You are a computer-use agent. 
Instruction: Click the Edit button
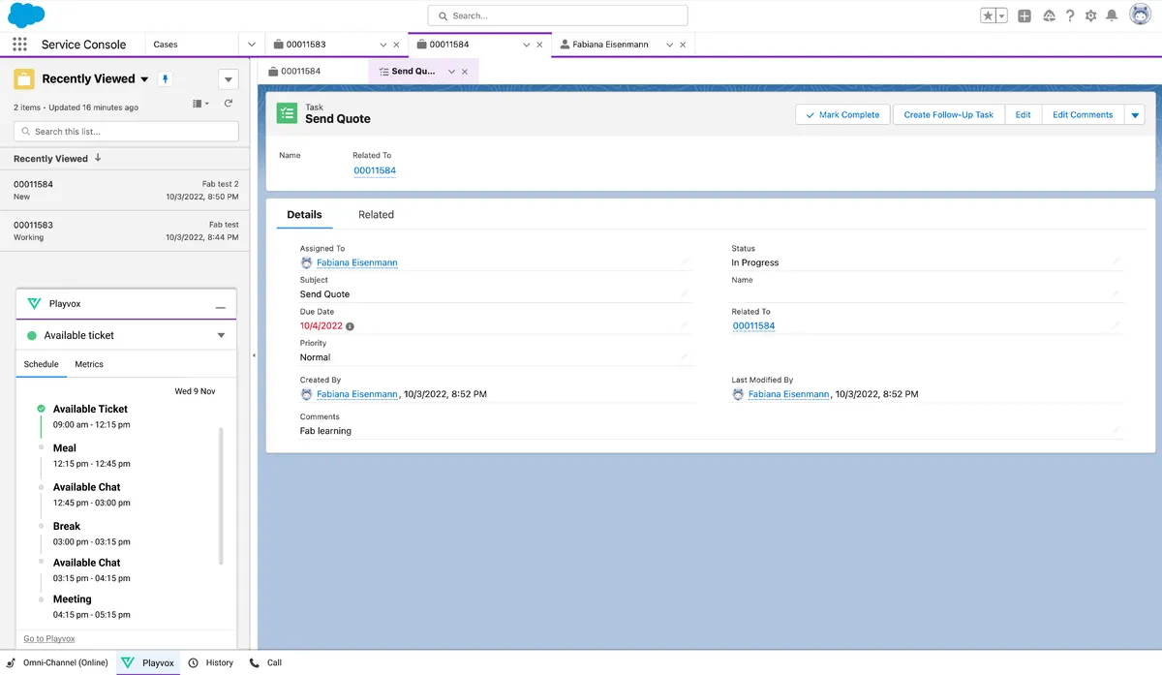tap(1023, 114)
